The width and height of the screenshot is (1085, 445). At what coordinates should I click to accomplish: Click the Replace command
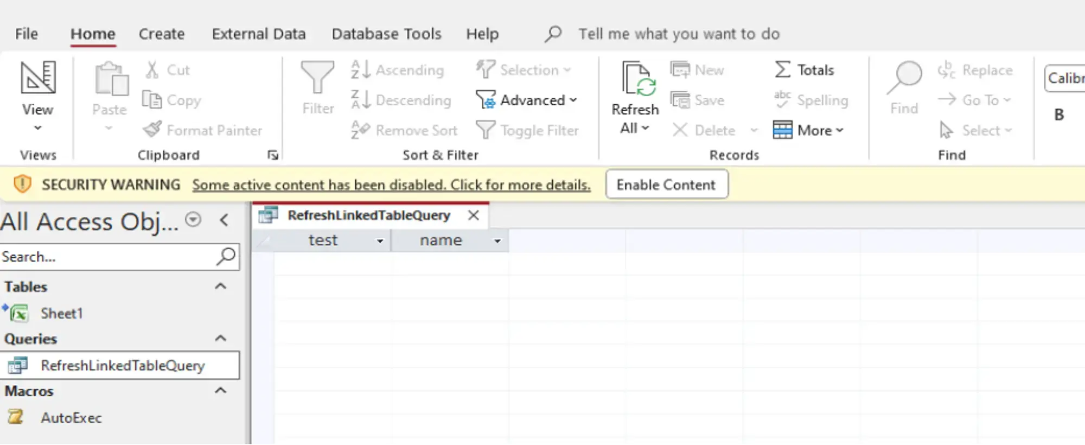pos(975,70)
